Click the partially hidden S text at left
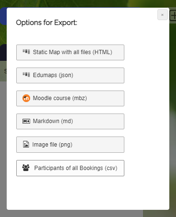Image resolution: width=176 pixels, height=217 pixels. (5, 71)
